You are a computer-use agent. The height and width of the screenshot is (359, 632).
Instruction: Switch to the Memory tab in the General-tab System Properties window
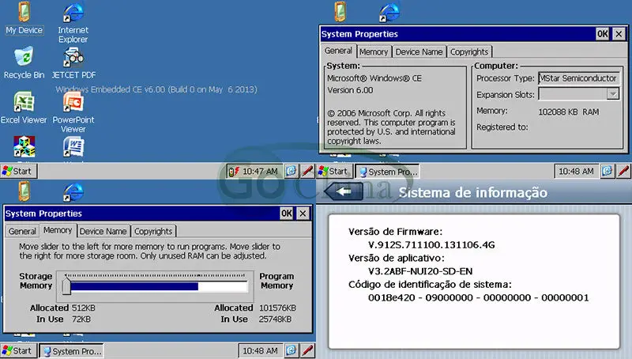(373, 51)
